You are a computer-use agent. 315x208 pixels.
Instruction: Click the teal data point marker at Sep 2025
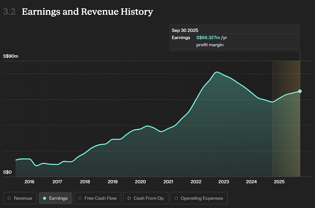click(300, 91)
